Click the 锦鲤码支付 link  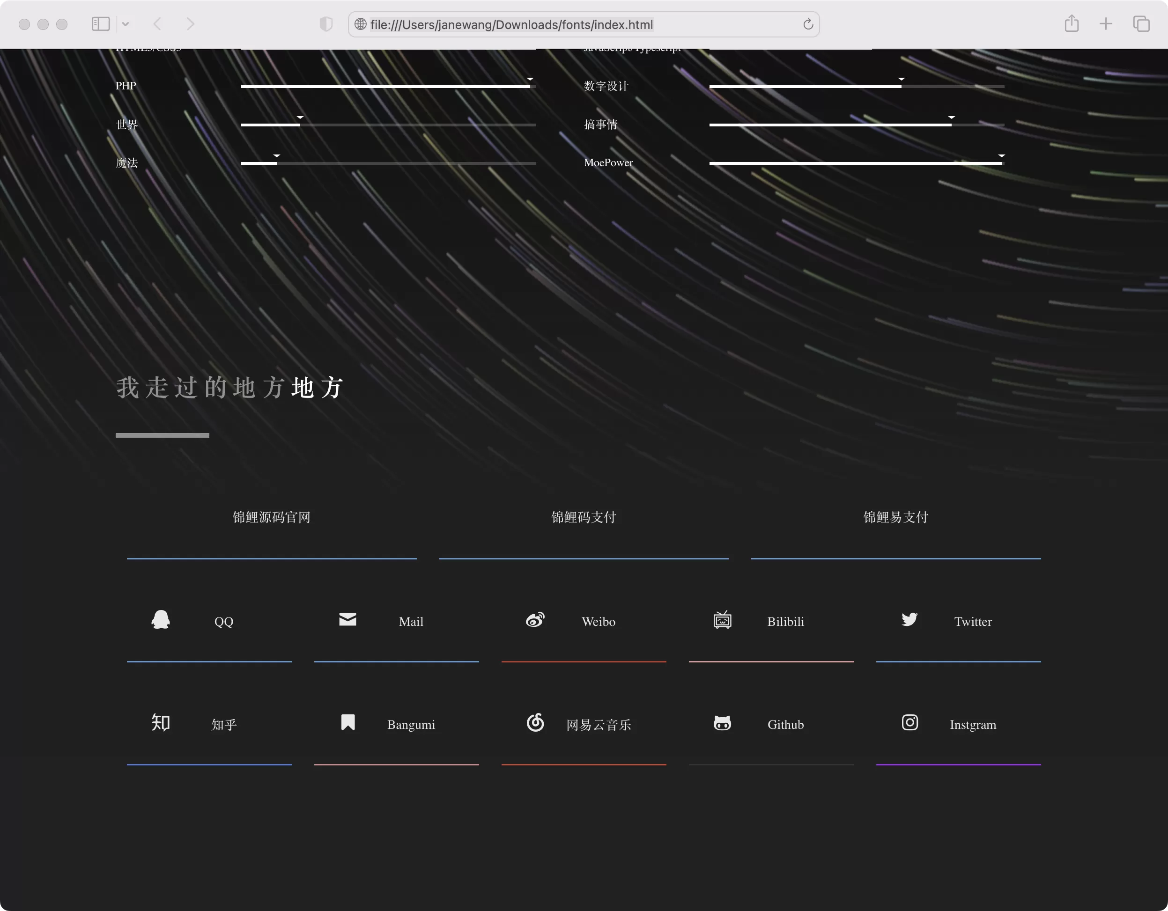pos(583,517)
